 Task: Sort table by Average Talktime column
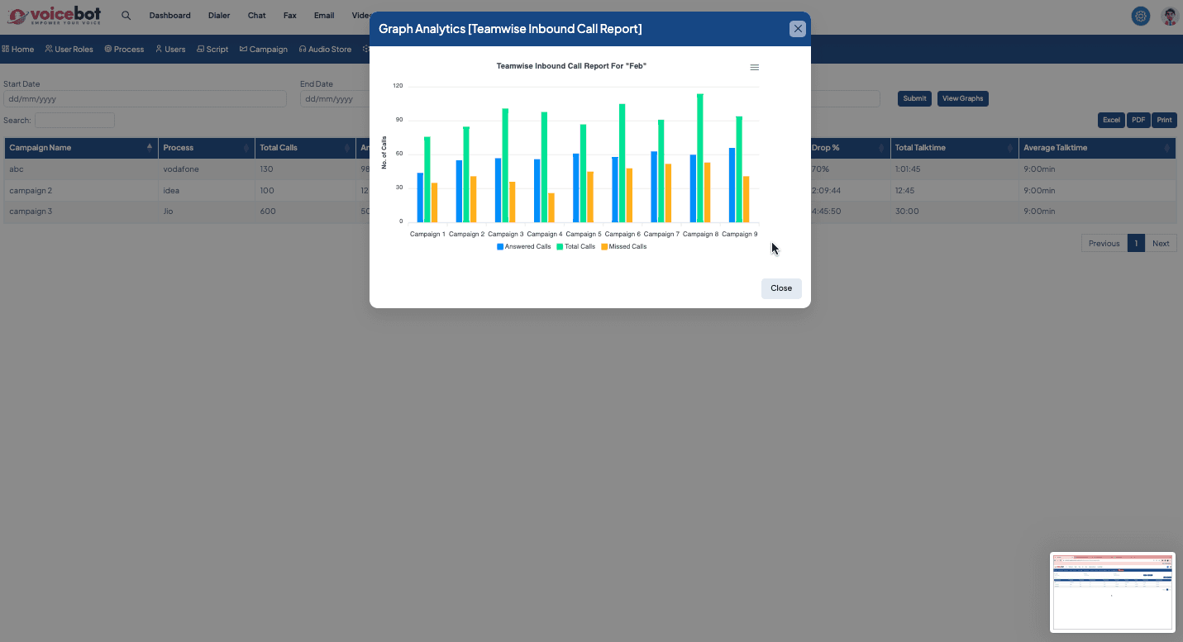point(1166,148)
